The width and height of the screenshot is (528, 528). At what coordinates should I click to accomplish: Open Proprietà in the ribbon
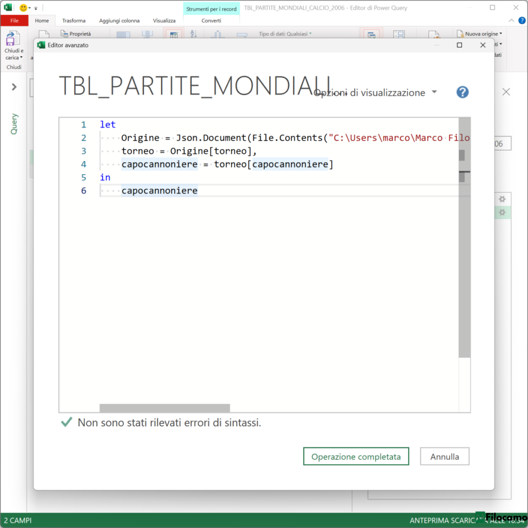76,34
